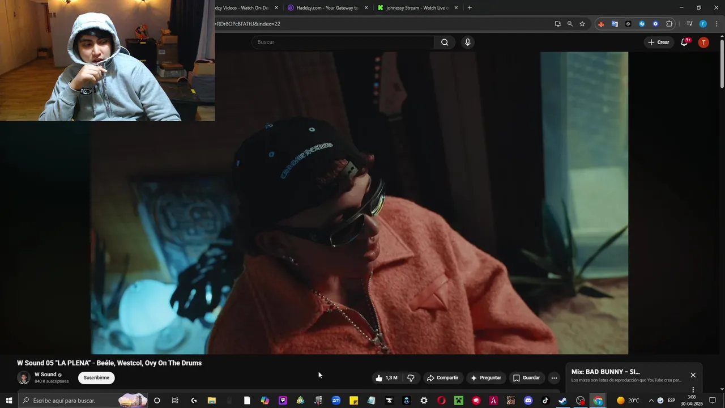Screen dimensions: 725x408
Task: Close the Mix: BAD BUNNY playlist panel
Action: 693,375
